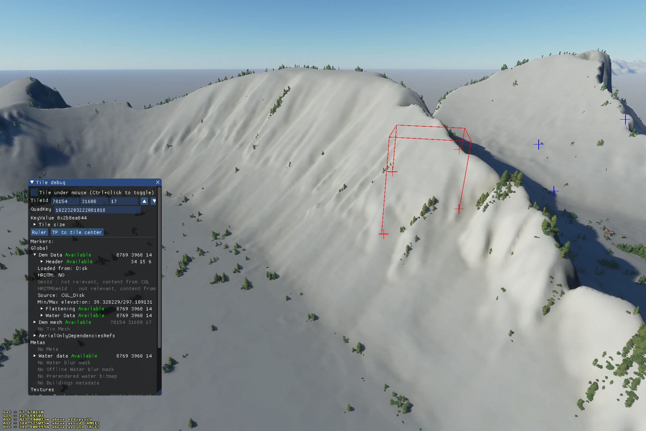Expand the Tile size section
This screenshot has height=431, width=646.
click(35, 225)
